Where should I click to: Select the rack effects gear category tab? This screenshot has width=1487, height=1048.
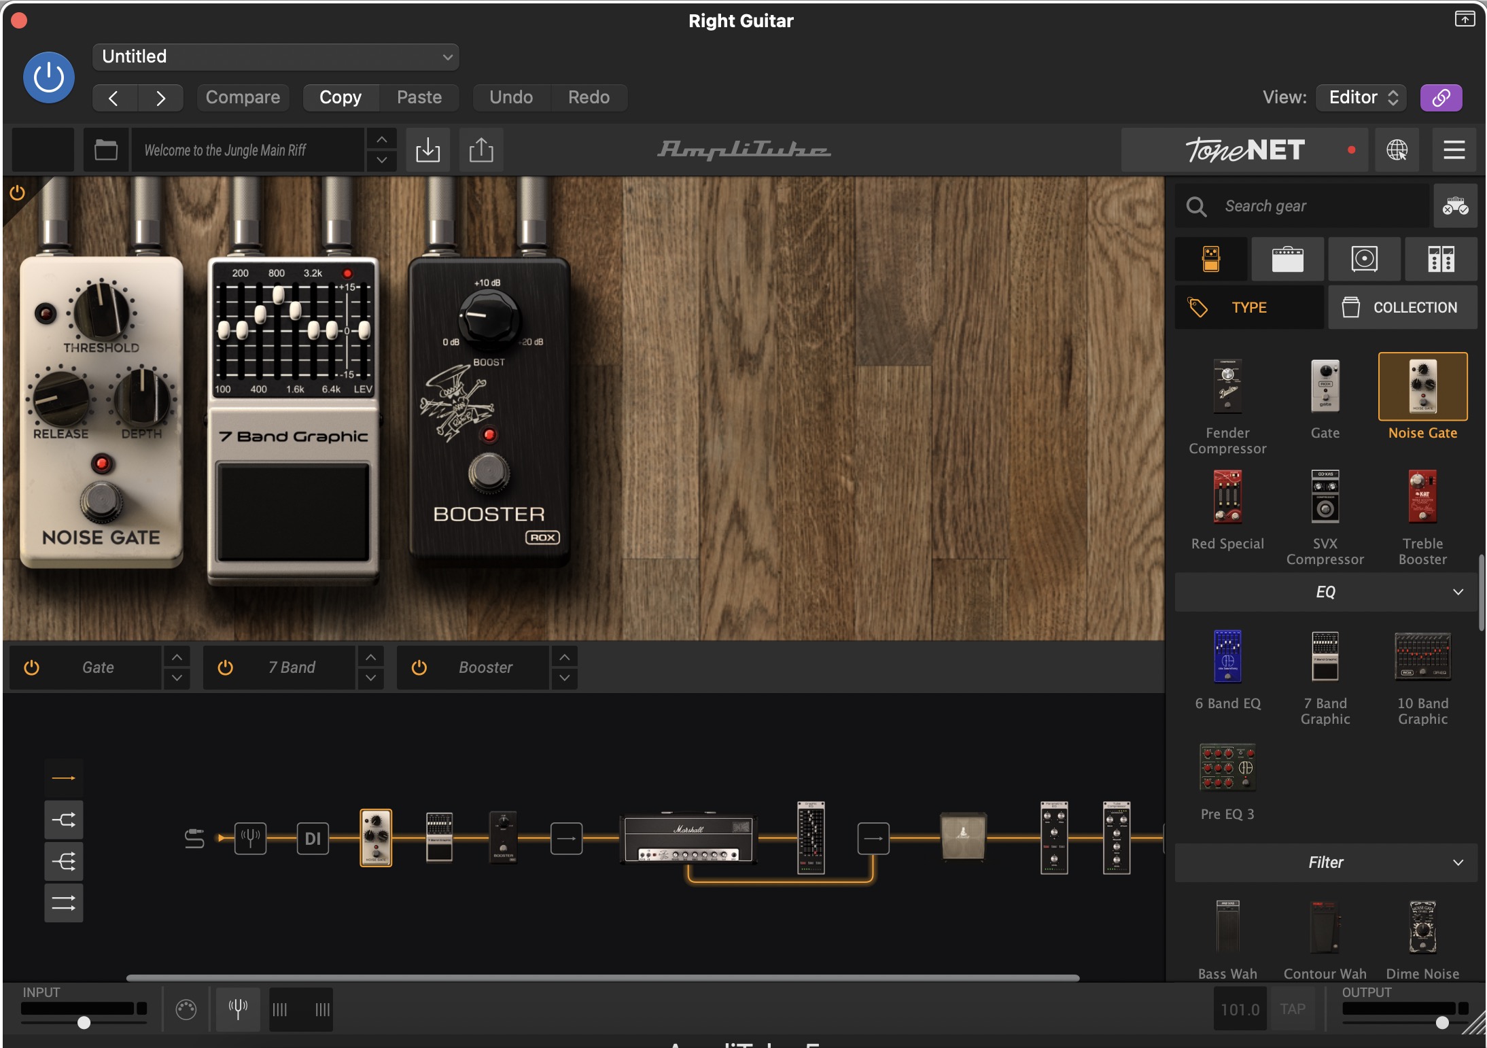1441,259
